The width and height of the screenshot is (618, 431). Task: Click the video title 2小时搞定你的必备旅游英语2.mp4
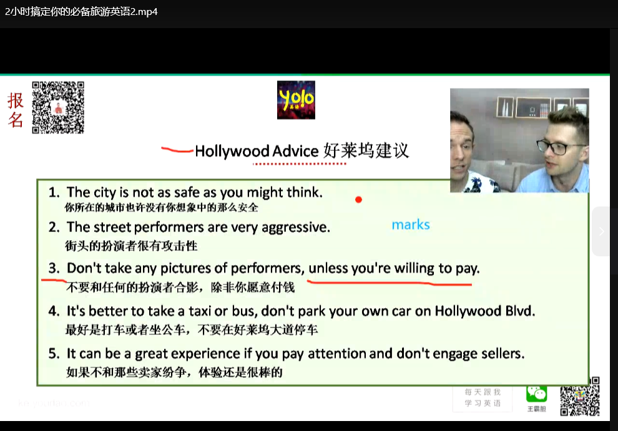pyautogui.click(x=81, y=12)
